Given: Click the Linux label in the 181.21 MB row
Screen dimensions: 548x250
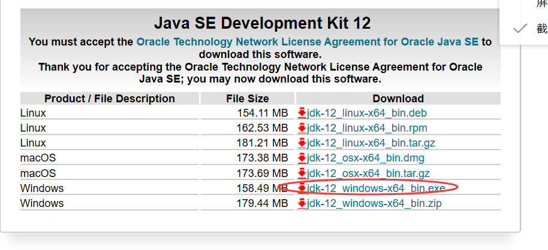Looking at the screenshot, I should pos(33,143).
